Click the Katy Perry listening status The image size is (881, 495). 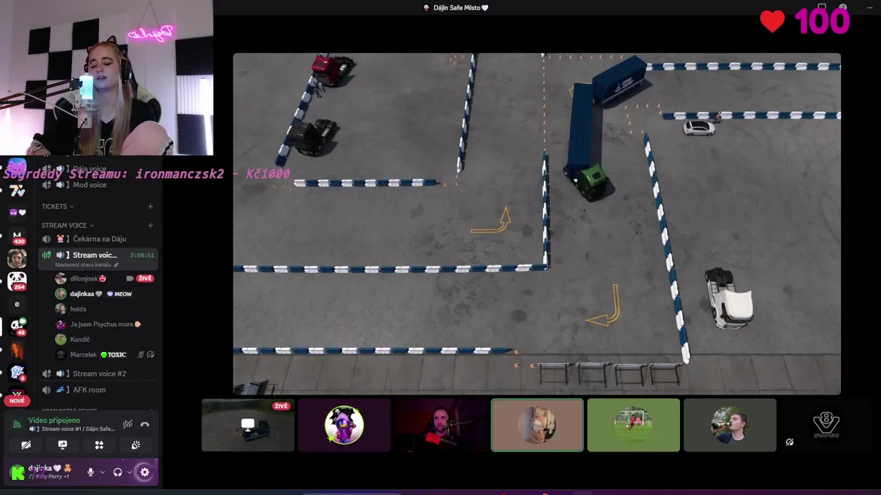[x=48, y=476]
